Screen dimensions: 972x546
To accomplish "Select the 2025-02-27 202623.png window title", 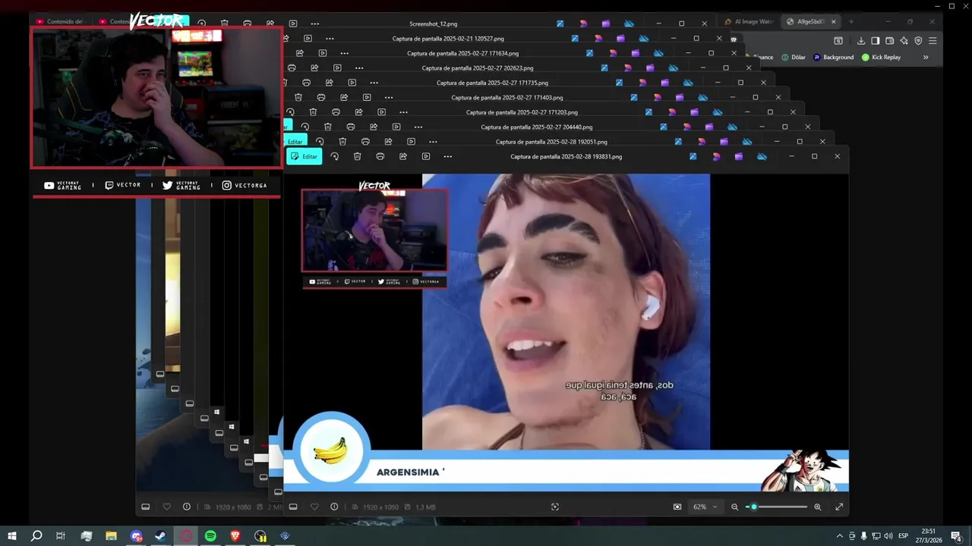I will click(478, 68).
